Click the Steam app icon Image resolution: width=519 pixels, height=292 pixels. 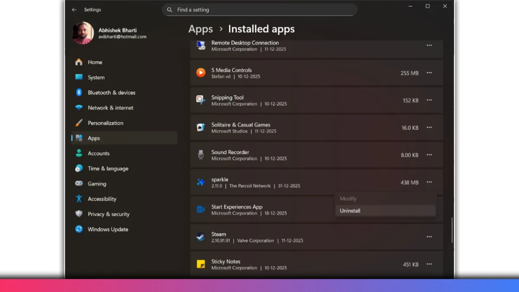(x=201, y=237)
